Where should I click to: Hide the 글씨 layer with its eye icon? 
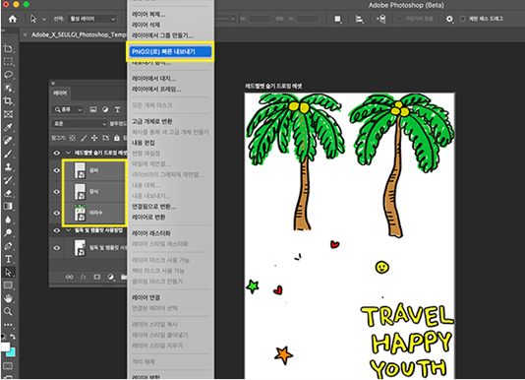point(57,170)
